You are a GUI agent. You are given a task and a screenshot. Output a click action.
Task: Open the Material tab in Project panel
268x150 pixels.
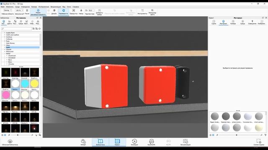coord(223,22)
